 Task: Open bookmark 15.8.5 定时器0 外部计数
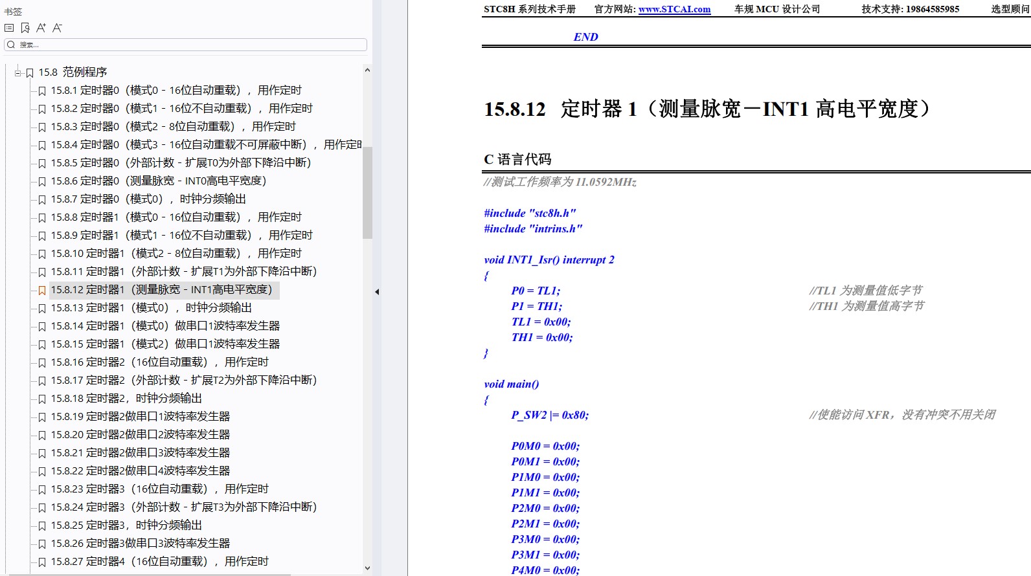point(181,162)
